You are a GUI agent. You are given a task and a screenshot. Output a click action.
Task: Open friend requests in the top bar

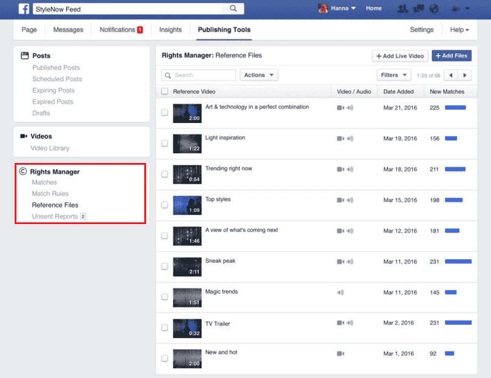click(x=402, y=8)
